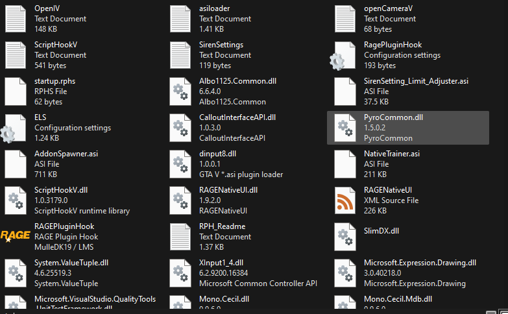Select the 'Albo1125.Common.dll' file name
Viewport: 508px width, 314px height.
(x=238, y=81)
